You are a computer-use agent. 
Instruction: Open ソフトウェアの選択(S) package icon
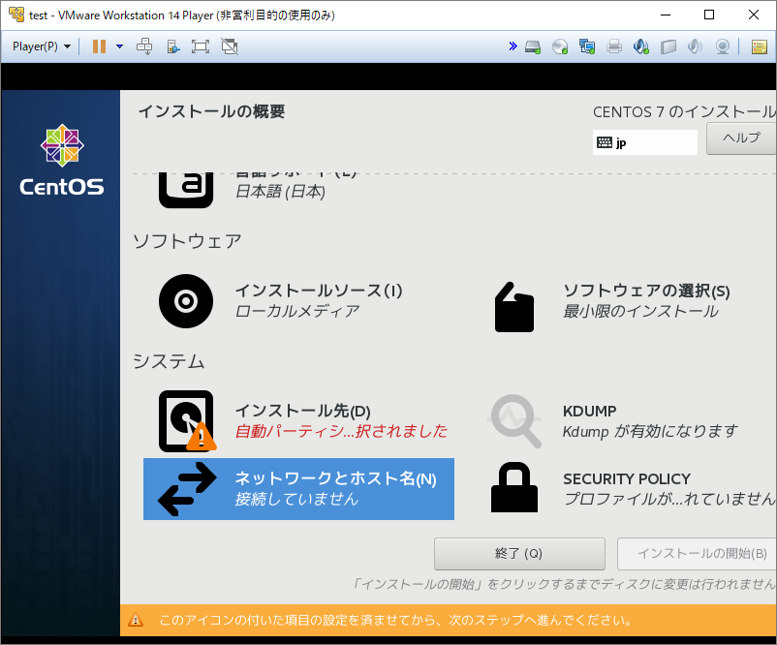click(x=514, y=307)
